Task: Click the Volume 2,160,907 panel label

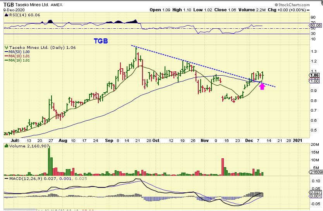Action: 29,146
